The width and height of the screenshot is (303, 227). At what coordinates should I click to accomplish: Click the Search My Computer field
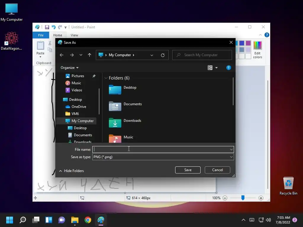[x=202, y=55]
